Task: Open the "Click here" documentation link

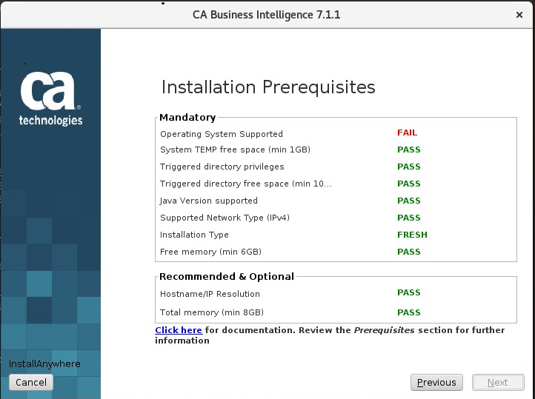Action: 179,330
